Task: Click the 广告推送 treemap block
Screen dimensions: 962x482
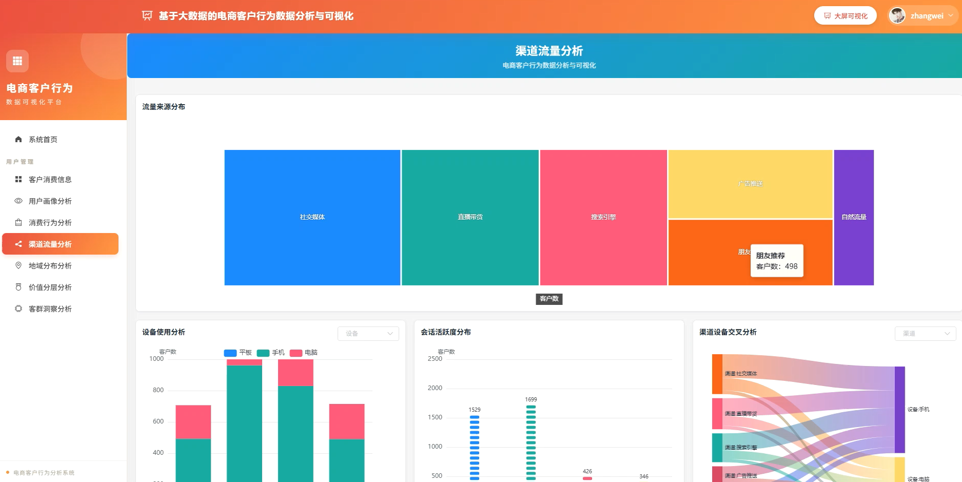Action: click(751, 184)
